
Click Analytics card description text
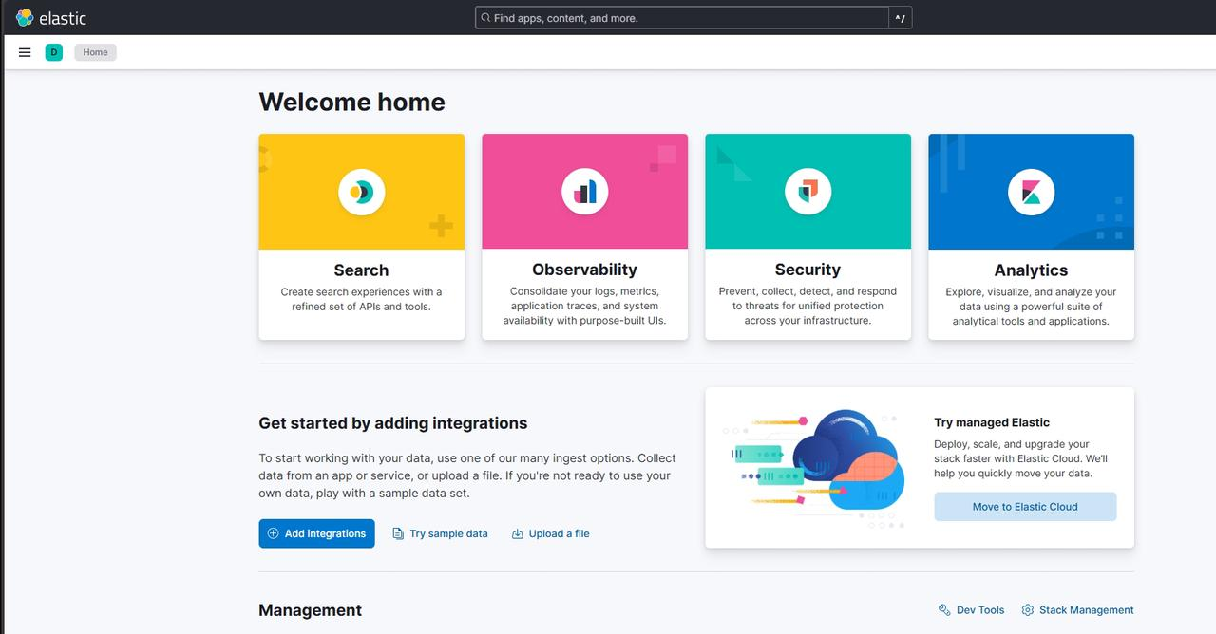[x=1031, y=307]
